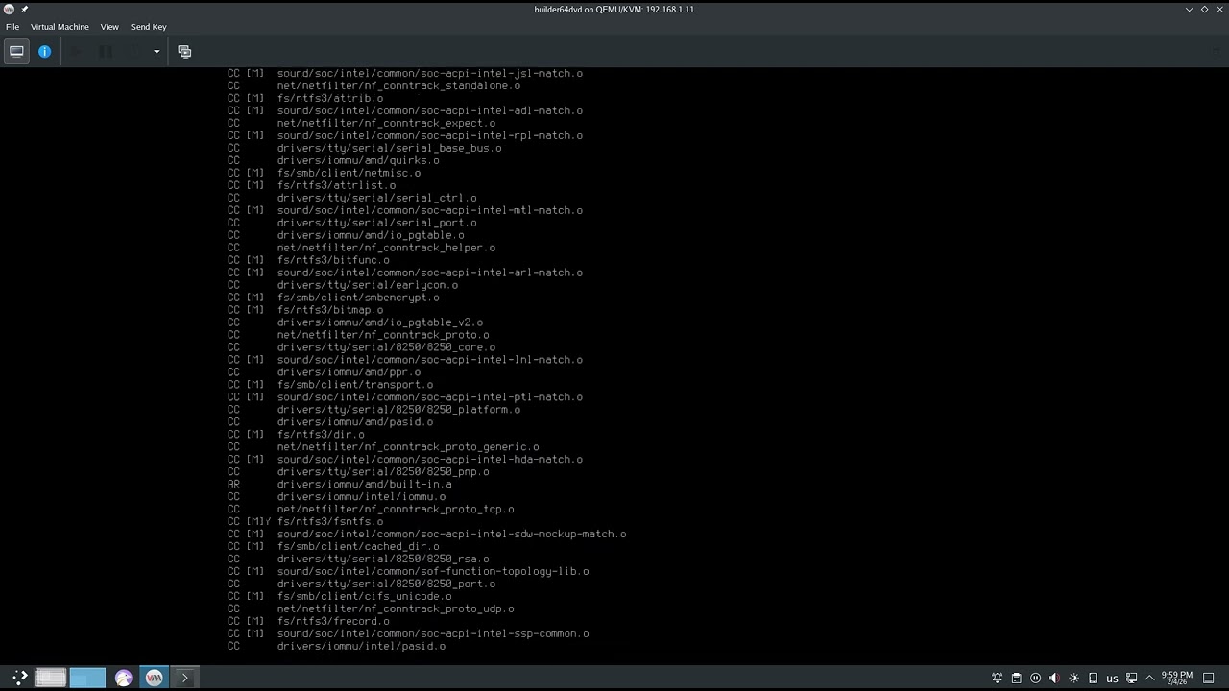
Task: Open the View menu
Action: 109,27
